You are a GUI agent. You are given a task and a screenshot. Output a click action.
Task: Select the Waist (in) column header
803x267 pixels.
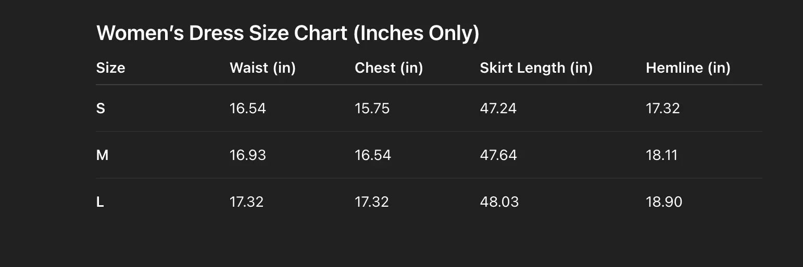point(262,68)
